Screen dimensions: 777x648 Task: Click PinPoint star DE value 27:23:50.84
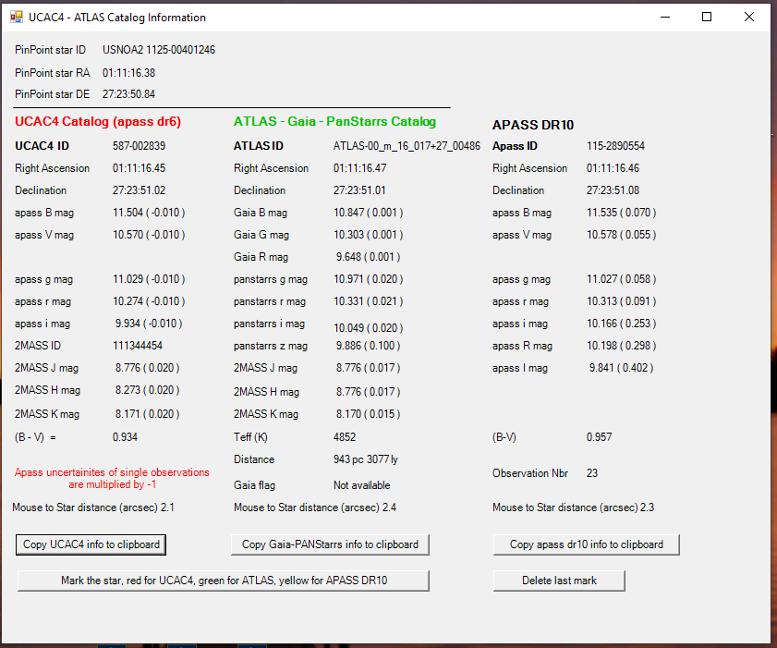(x=128, y=94)
